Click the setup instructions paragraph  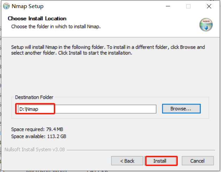[108, 50]
